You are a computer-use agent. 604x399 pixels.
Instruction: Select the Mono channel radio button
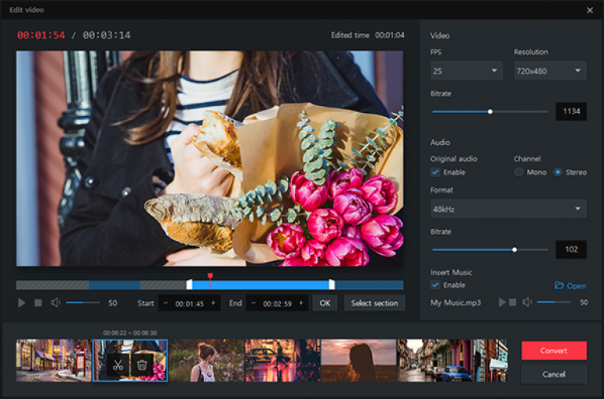click(x=518, y=172)
